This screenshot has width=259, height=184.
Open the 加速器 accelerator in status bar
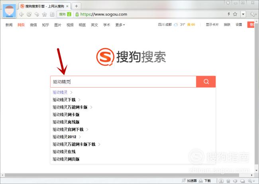(x=189, y=181)
